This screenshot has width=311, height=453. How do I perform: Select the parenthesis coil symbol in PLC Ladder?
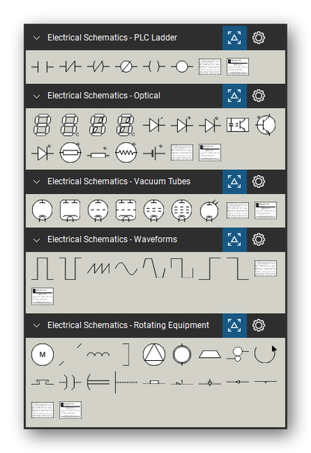pyautogui.click(x=154, y=67)
